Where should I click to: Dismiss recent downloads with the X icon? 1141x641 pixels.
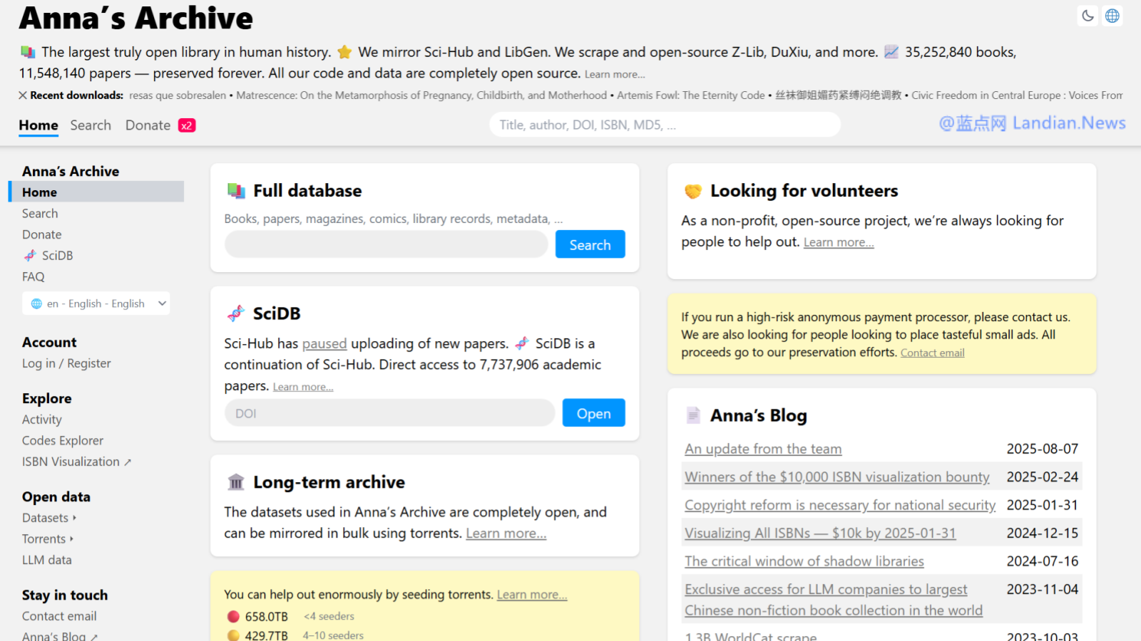[23, 95]
